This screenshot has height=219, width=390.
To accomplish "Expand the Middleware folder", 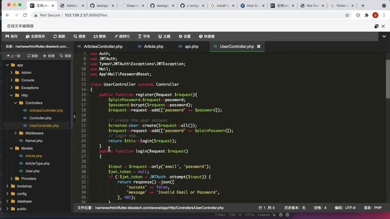I will [15, 133].
